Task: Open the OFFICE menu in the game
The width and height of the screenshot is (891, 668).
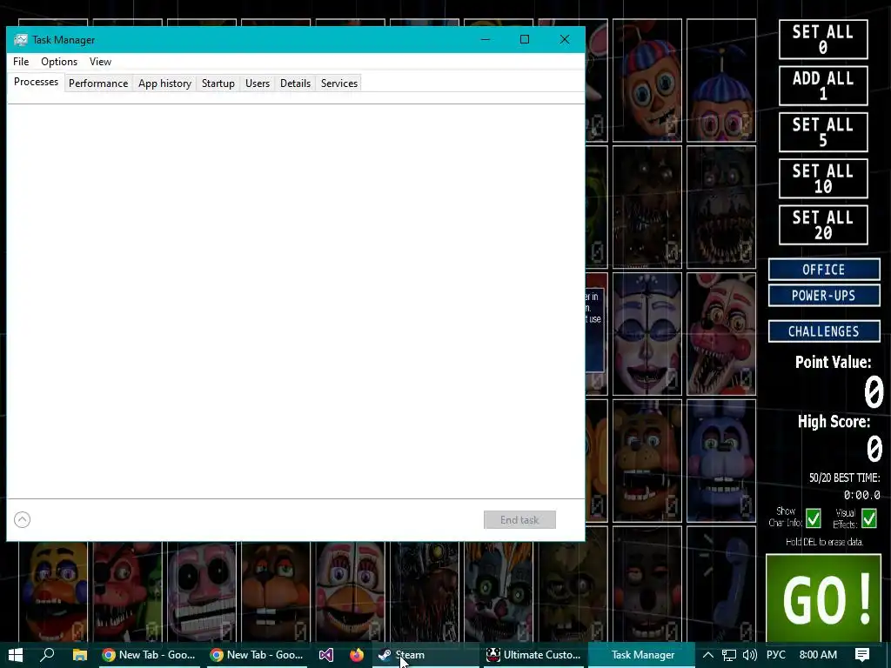Action: point(824,270)
